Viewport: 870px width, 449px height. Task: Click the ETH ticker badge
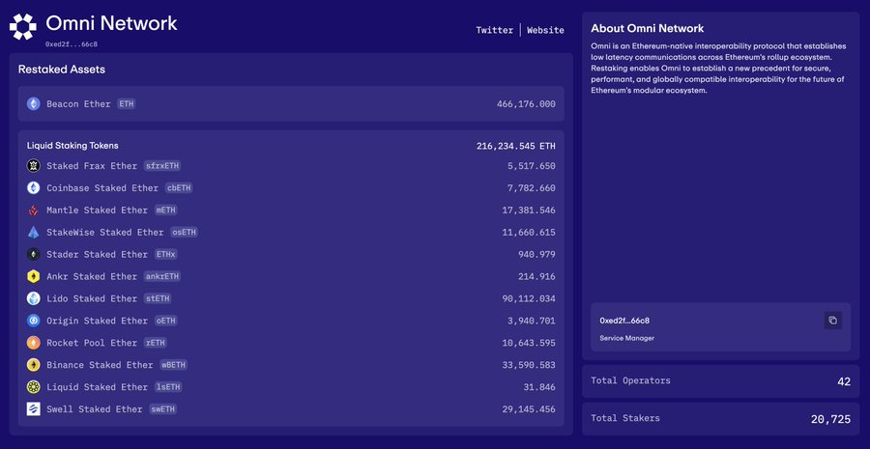click(x=126, y=103)
